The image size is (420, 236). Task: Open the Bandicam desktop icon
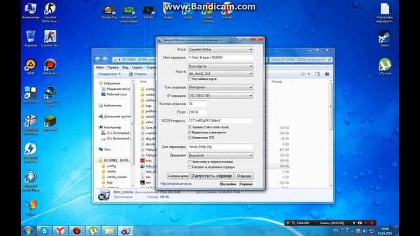(50, 67)
